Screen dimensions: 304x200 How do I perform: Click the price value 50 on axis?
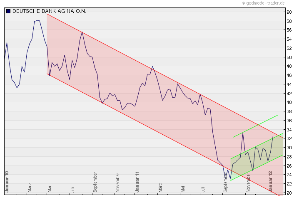pyautogui.click(x=289, y=57)
